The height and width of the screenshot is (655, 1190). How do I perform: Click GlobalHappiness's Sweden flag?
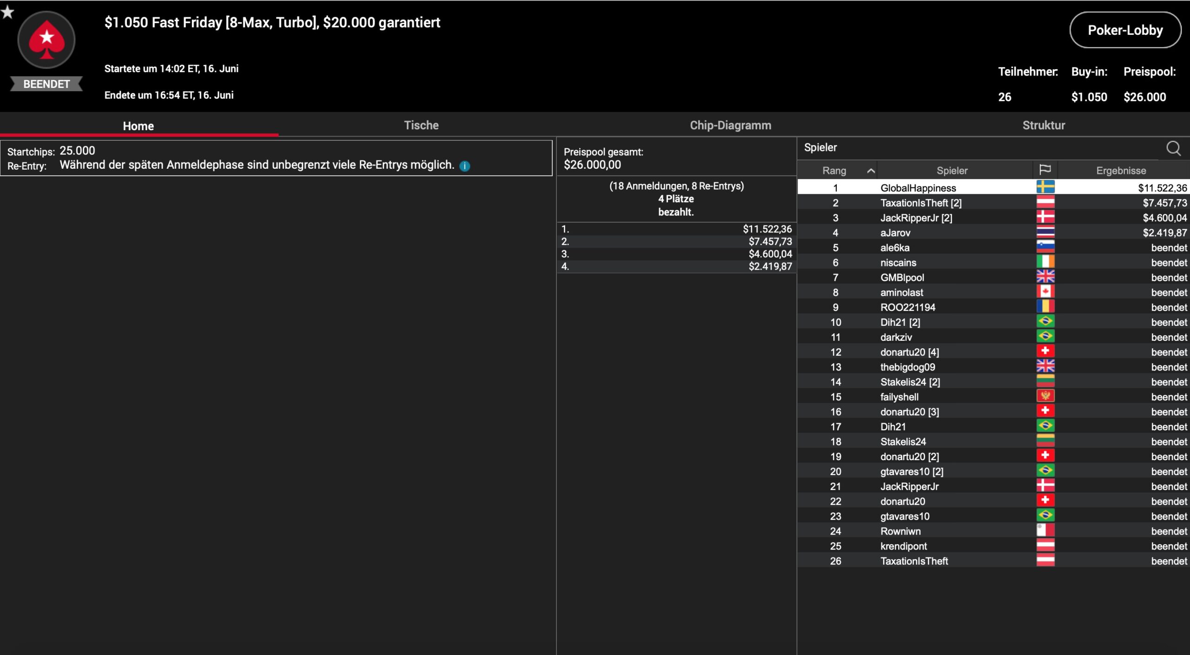(x=1045, y=187)
